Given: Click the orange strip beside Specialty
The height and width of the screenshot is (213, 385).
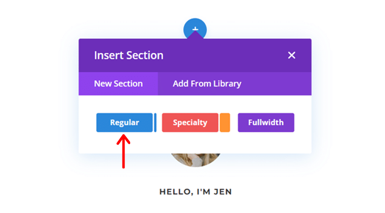Looking at the screenshot, I should (x=225, y=122).
